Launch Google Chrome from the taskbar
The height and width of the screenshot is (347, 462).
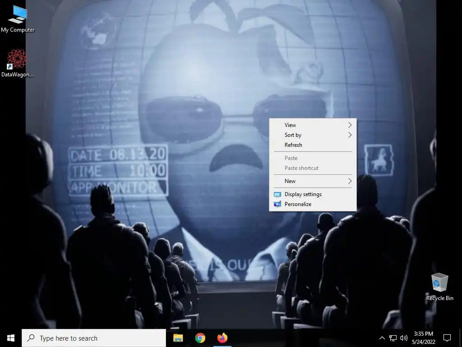pyautogui.click(x=200, y=338)
